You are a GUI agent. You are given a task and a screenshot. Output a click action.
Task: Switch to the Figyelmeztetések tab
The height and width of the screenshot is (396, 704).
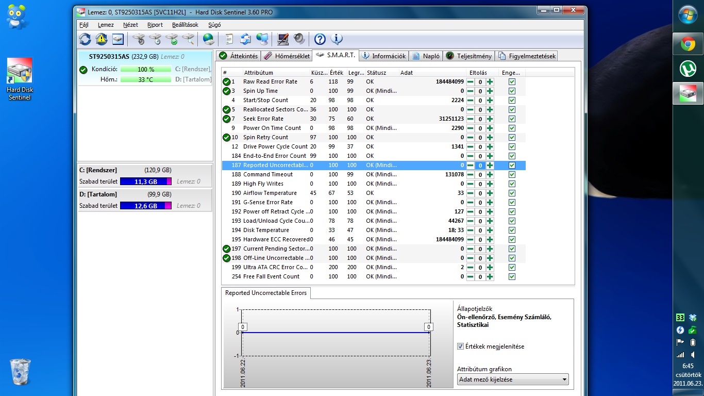[526, 56]
